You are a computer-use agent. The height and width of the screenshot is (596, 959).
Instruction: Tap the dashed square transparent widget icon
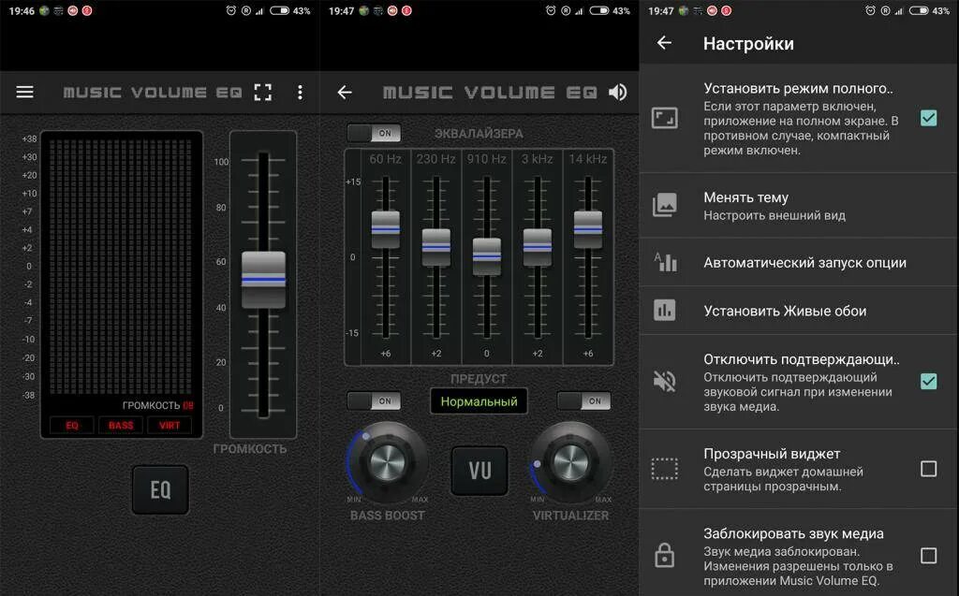[664, 469]
